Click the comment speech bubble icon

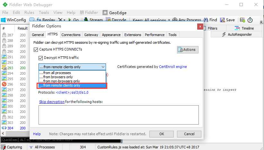click(x=32, y=20)
